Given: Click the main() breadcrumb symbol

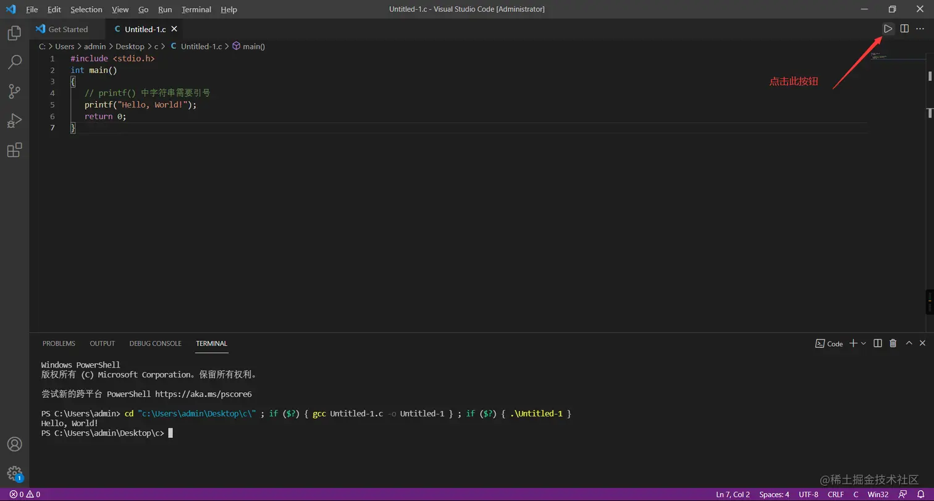Looking at the screenshot, I should point(248,46).
